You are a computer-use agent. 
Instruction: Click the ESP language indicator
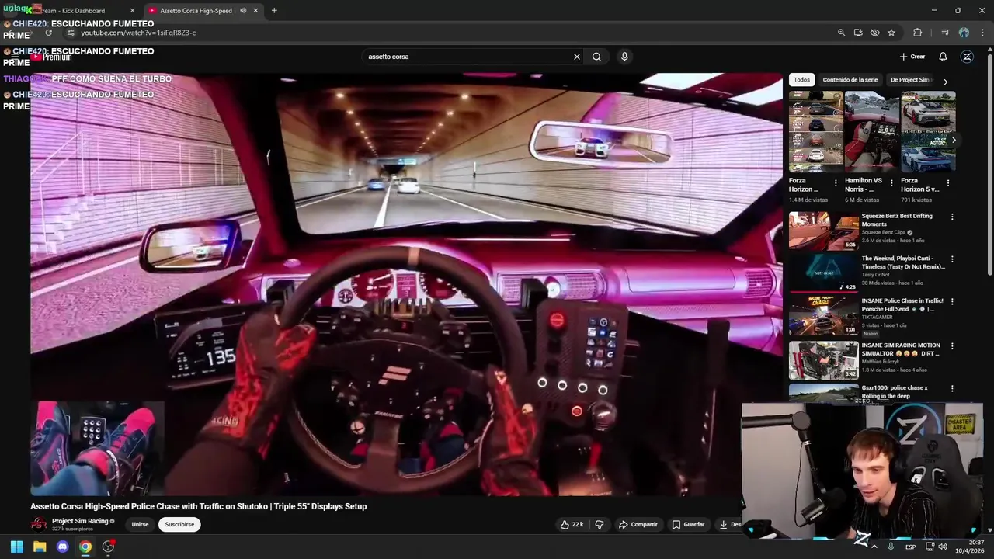910,547
